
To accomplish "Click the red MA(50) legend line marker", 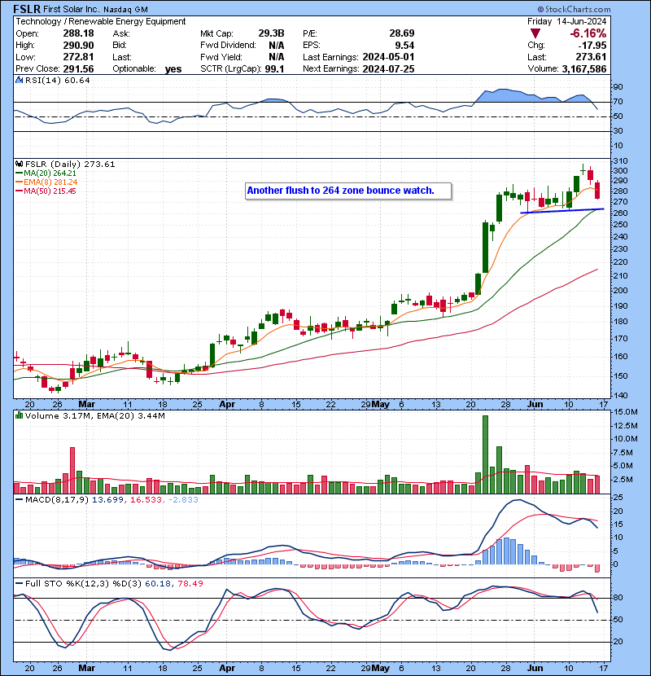I will point(19,191).
